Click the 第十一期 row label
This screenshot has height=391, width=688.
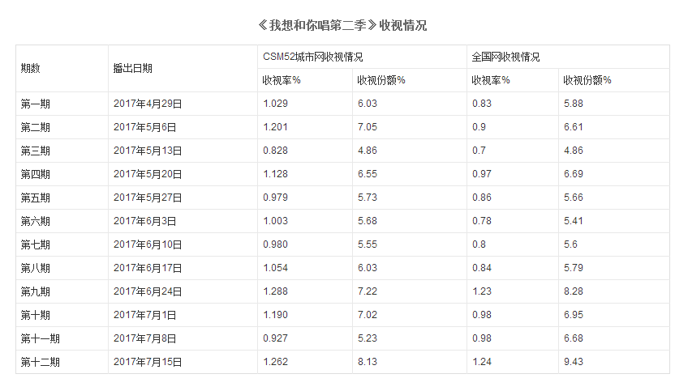pos(41,338)
